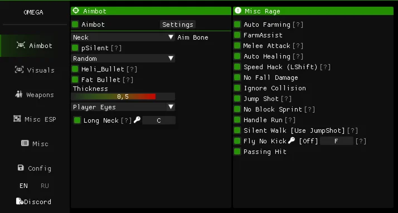The height and width of the screenshot is (213, 398).
Task: Click the F keybind button for Fly No Kick
Action: click(x=336, y=141)
